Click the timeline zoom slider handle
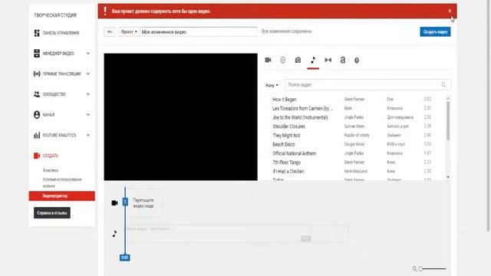The image size is (491, 276). (420, 268)
